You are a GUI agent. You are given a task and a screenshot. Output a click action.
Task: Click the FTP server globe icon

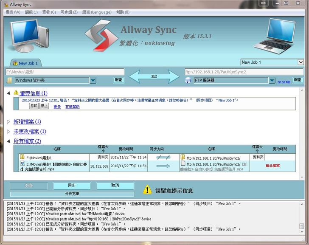click(x=188, y=80)
